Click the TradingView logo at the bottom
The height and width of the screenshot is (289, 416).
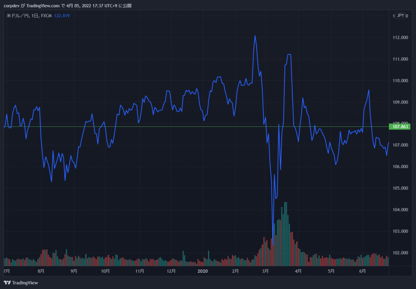click(21, 283)
